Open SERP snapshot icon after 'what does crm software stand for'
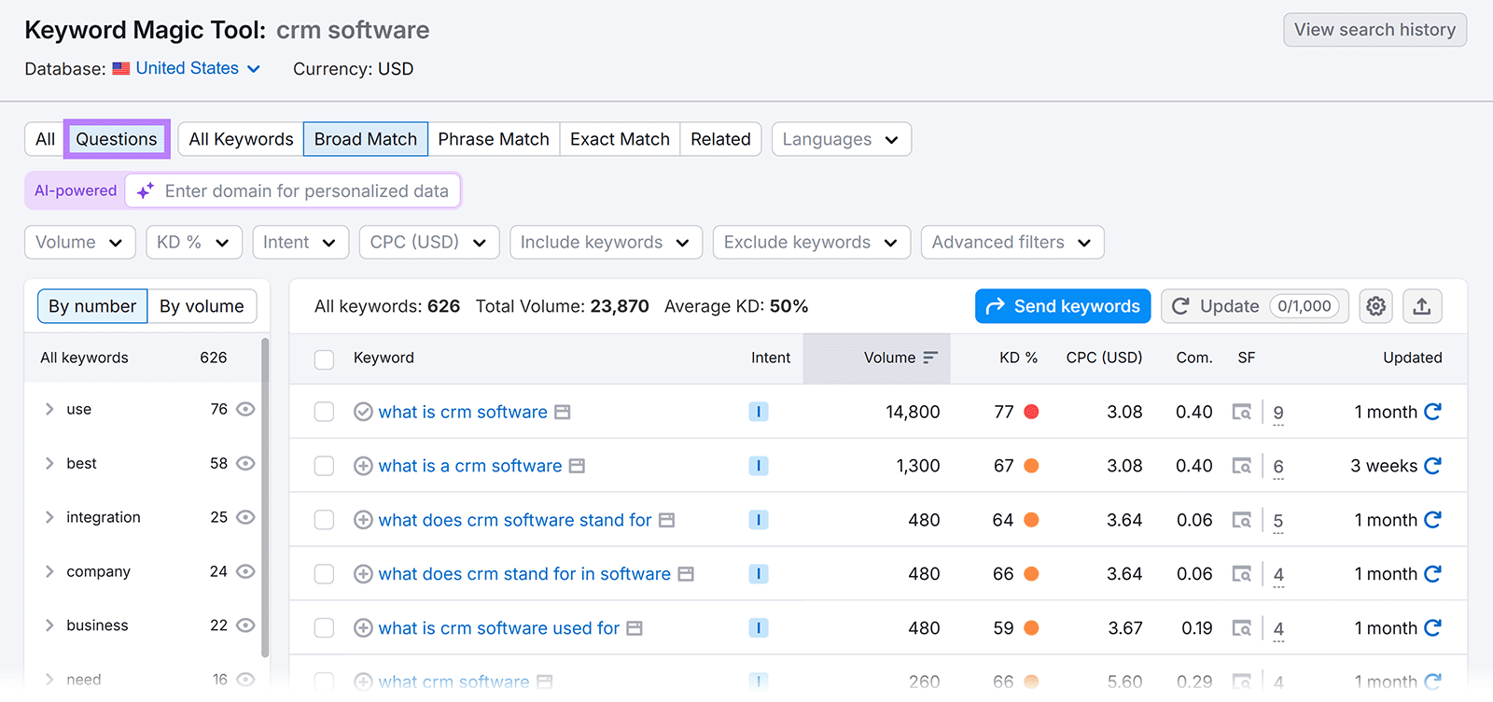This screenshot has height=702, width=1493. (x=666, y=520)
